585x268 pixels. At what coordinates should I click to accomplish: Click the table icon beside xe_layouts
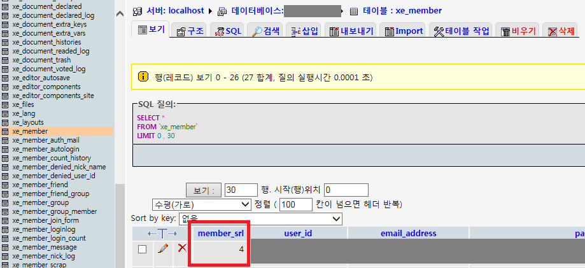pos(6,122)
